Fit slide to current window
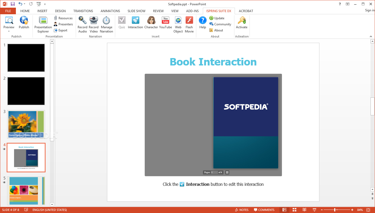This screenshot has height=213, width=375. click(368, 210)
